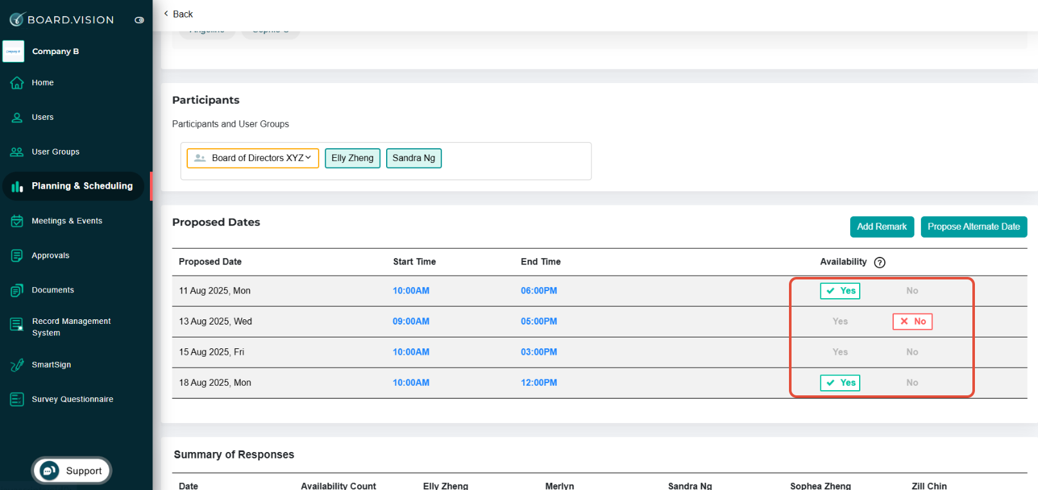Open Record Management System menu item
Viewport: 1038px width, 490px height.
(73, 327)
